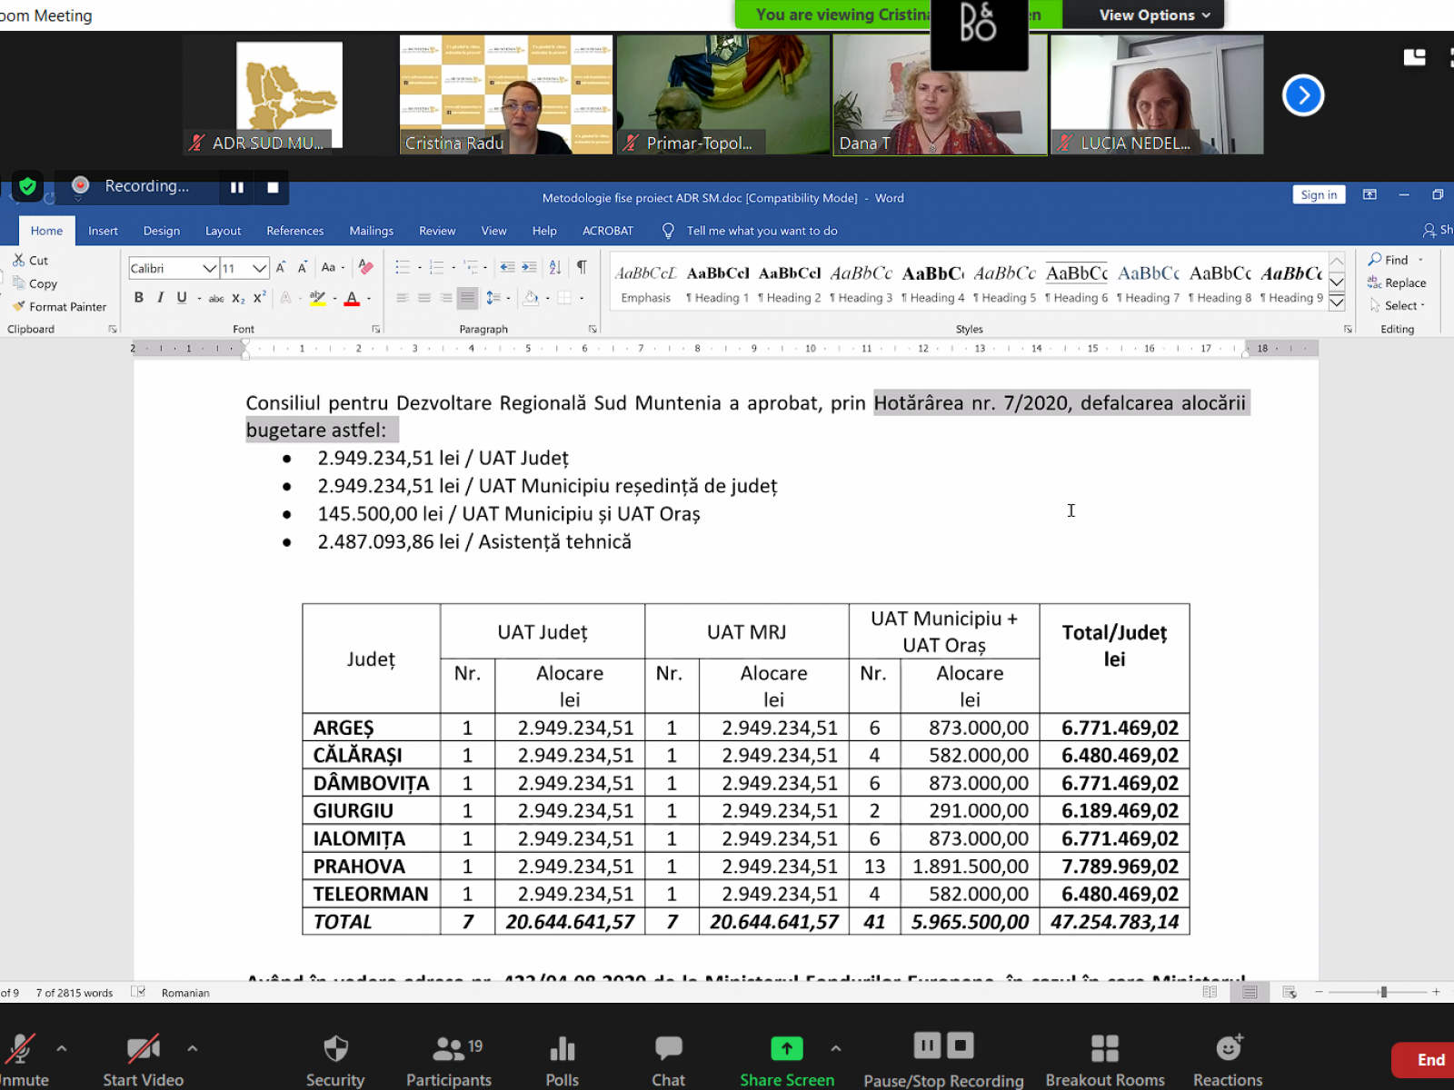Open the Layout ribbon tab
Screen dimensions: 1454x1090
pyautogui.click(x=223, y=231)
